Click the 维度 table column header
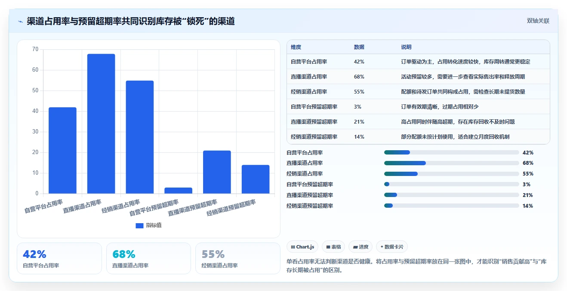Viewport: 567px width, 291px height. click(x=296, y=47)
